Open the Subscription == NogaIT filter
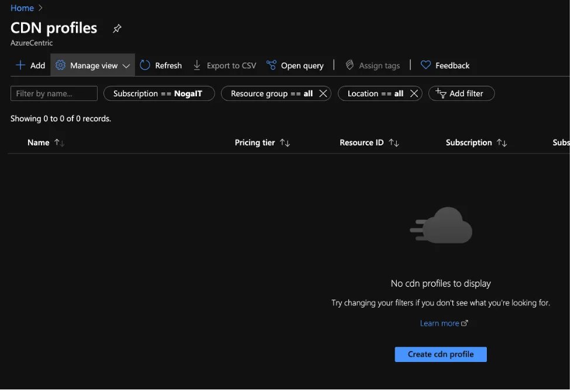This screenshot has width=571, height=390. (159, 93)
